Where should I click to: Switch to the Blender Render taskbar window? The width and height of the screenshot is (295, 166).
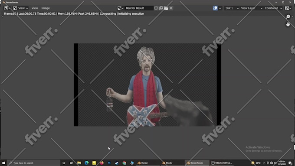click(197, 163)
